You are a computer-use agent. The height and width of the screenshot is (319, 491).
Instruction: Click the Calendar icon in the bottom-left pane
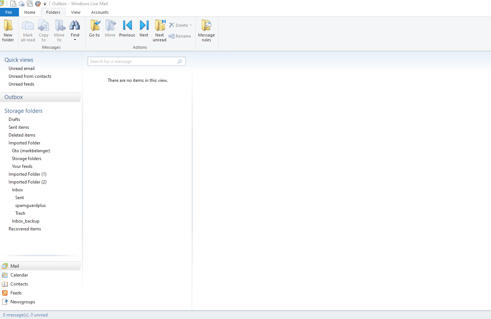(x=5, y=275)
